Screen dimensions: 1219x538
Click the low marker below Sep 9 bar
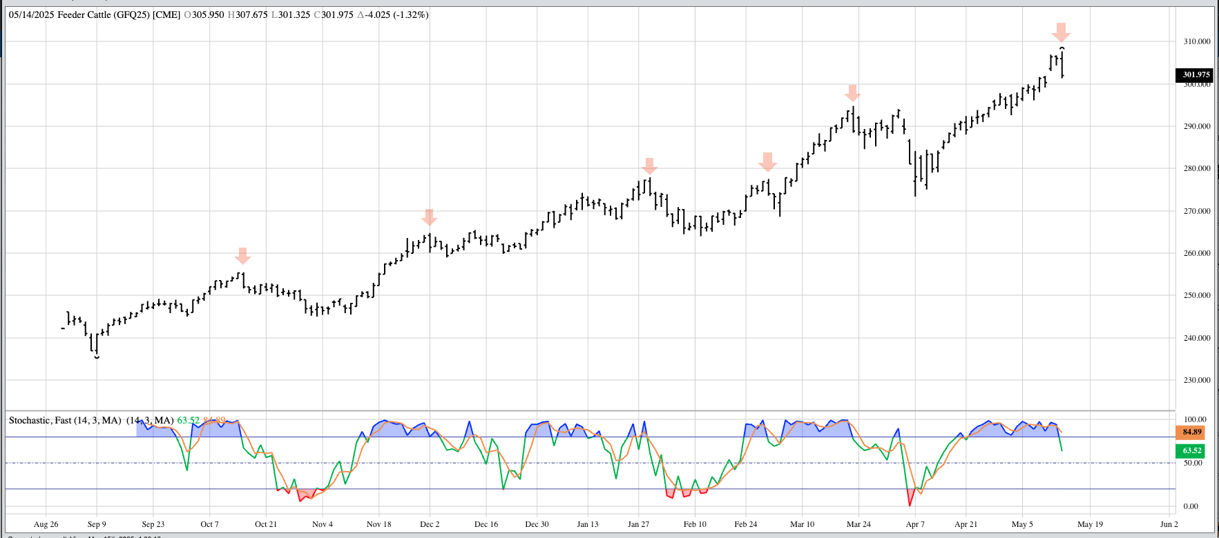click(x=97, y=357)
